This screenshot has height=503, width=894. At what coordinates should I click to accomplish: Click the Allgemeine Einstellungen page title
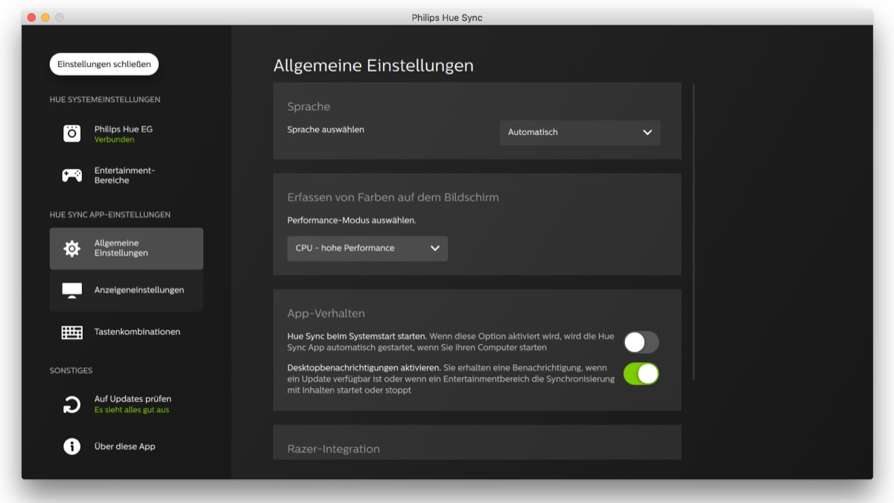(x=373, y=66)
